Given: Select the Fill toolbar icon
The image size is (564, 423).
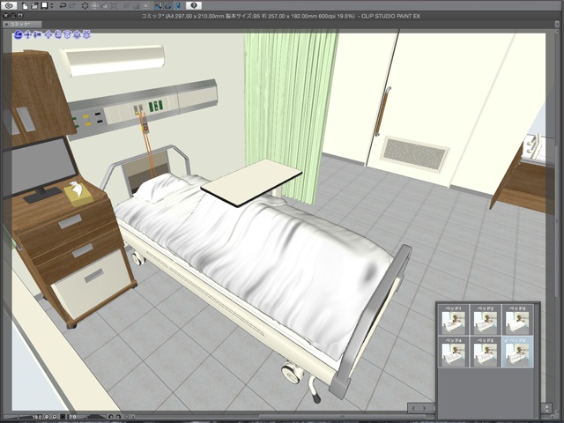Looking at the screenshot, I should pos(104,6).
